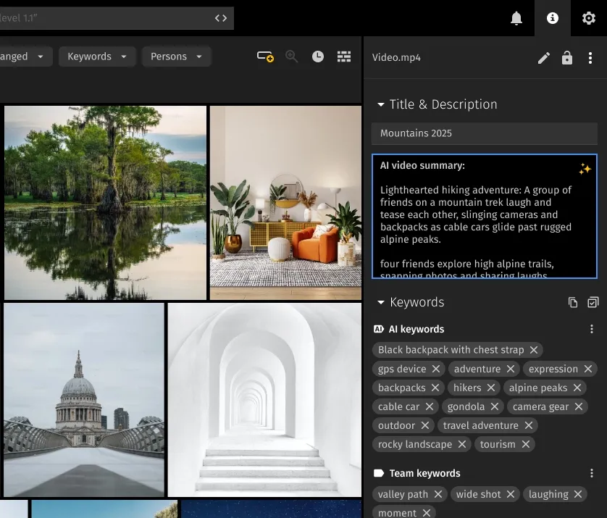The width and height of the screenshot is (607, 518).
Task: Remove the 'rocky landscape' keyword
Action: pos(462,444)
